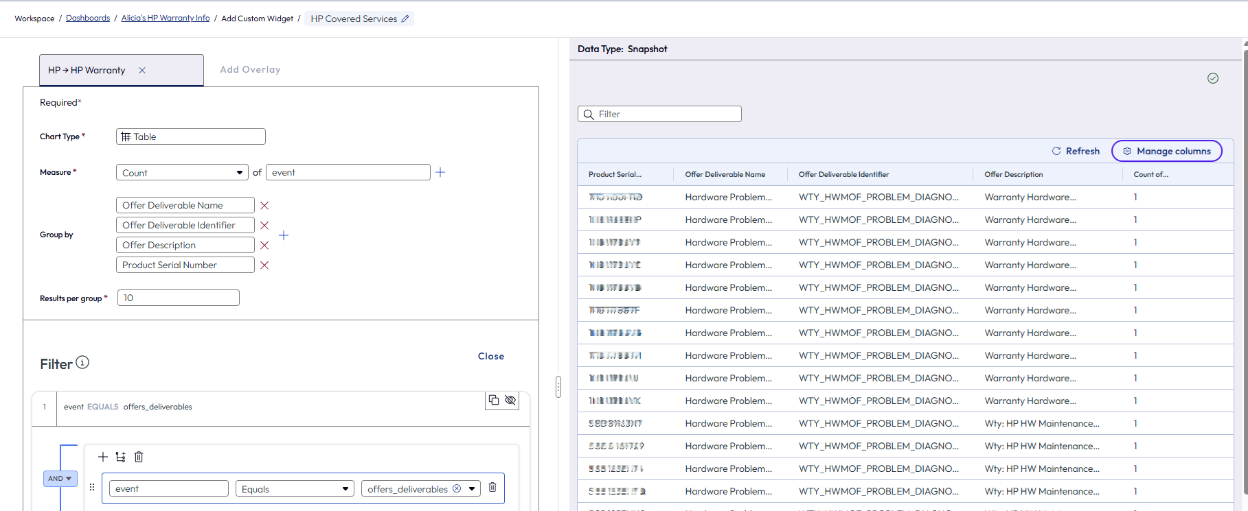Click the filter rule summary text

(x=128, y=407)
